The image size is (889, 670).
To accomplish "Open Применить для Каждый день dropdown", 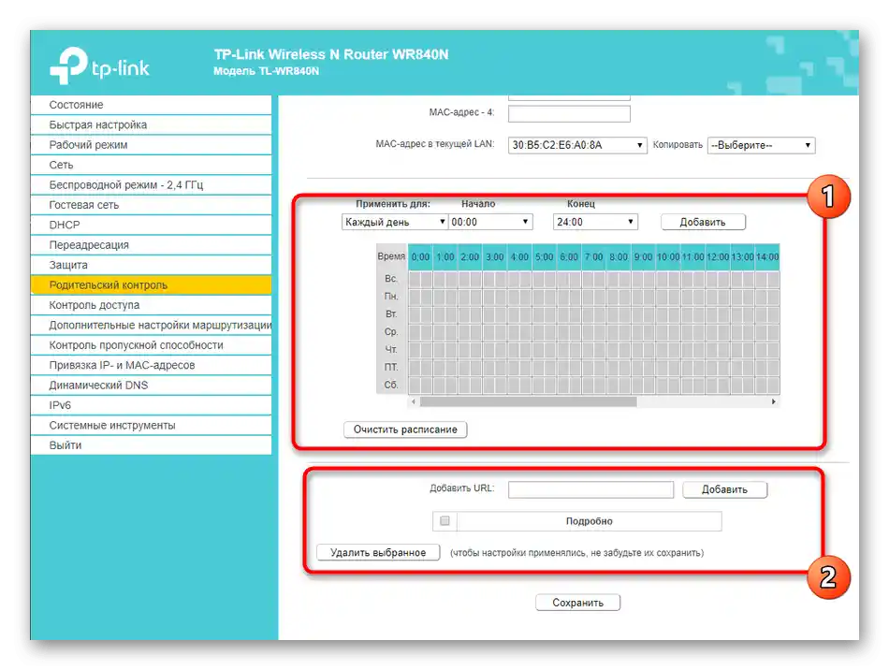I will [395, 222].
